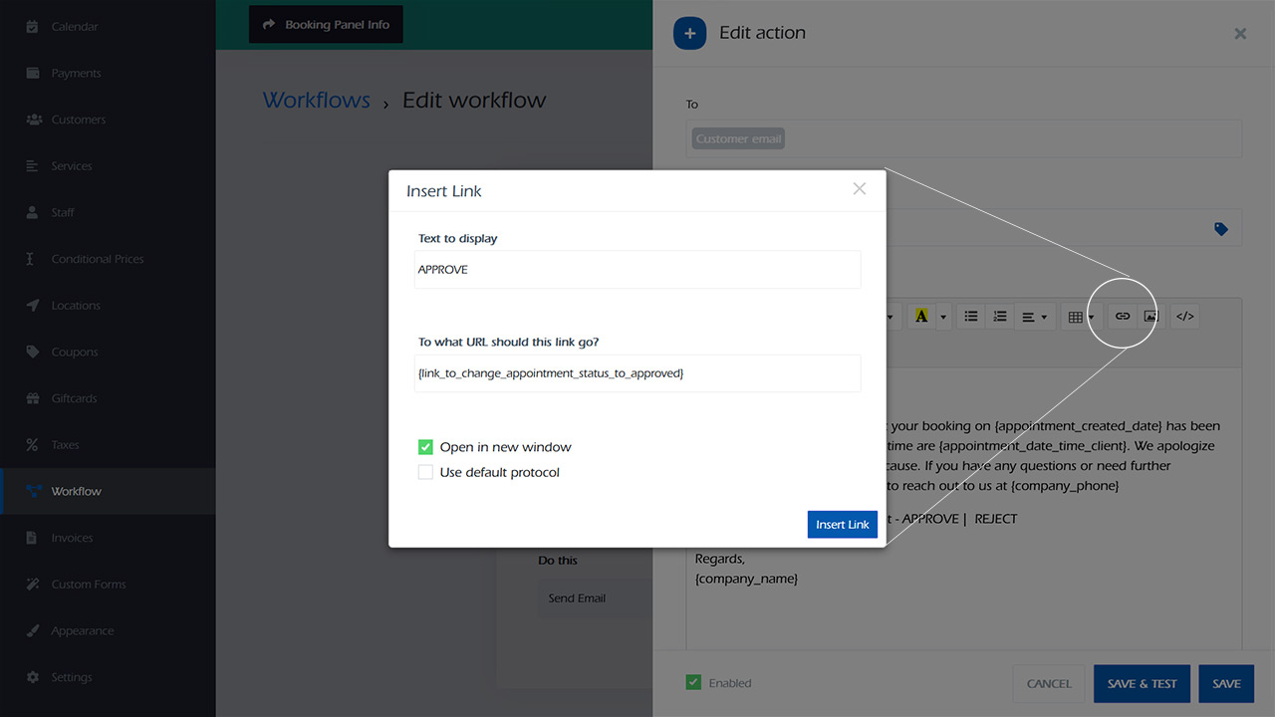Viewport: 1275px width, 717px height.
Task: Click the plus icon beside Edit action
Action: click(x=689, y=33)
